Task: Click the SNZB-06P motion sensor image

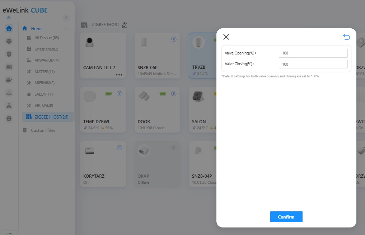Action: (144, 42)
